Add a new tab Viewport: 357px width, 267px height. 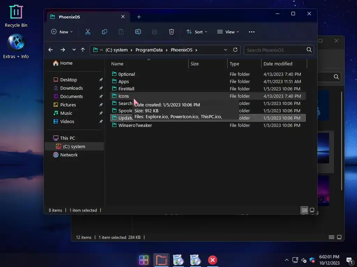pos(139,17)
